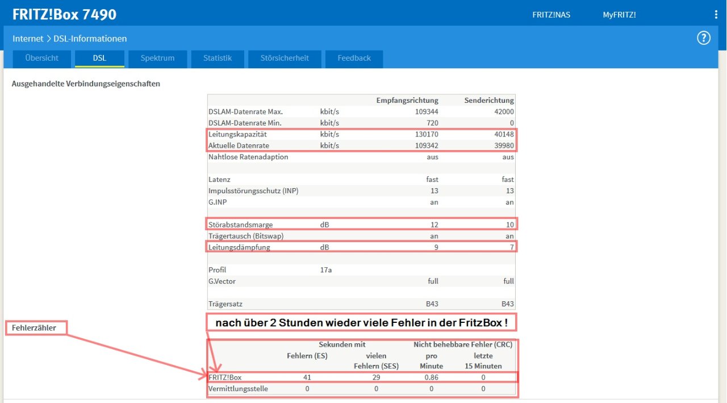Click the DSL-Informationen breadcrumb text
Image resolution: width=727 pixels, height=403 pixels.
[x=90, y=39]
